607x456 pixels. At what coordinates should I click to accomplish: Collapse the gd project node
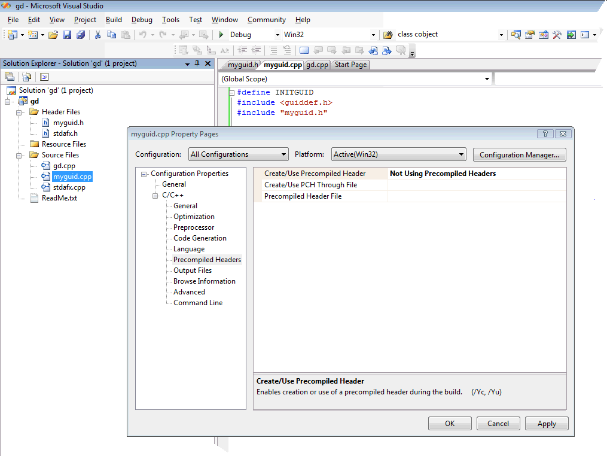pos(7,102)
